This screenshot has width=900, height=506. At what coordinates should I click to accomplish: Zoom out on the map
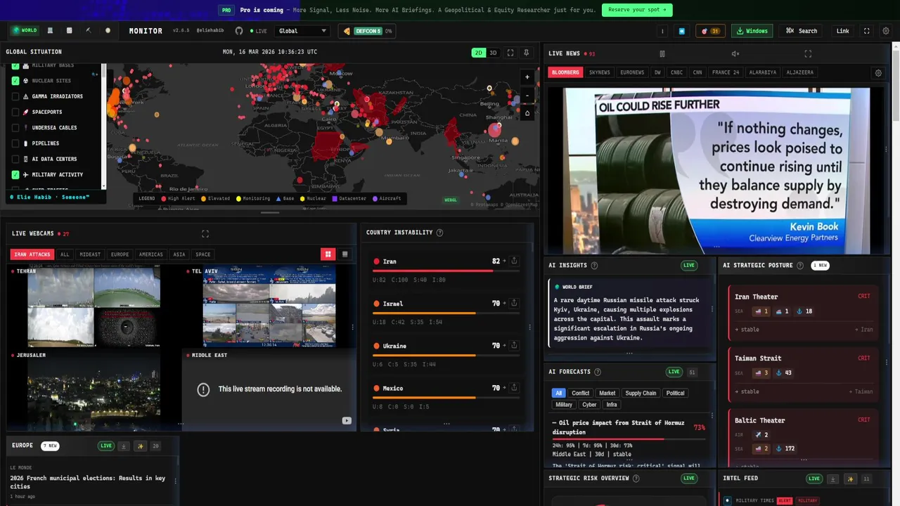pos(527,96)
